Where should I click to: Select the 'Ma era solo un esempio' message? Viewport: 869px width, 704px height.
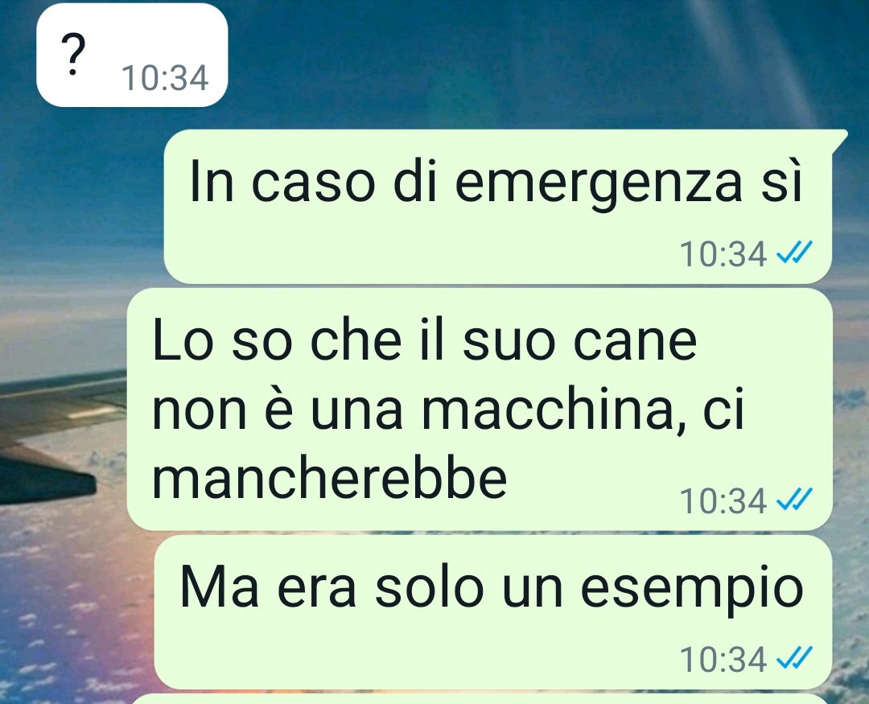pyautogui.click(x=493, y=612)
